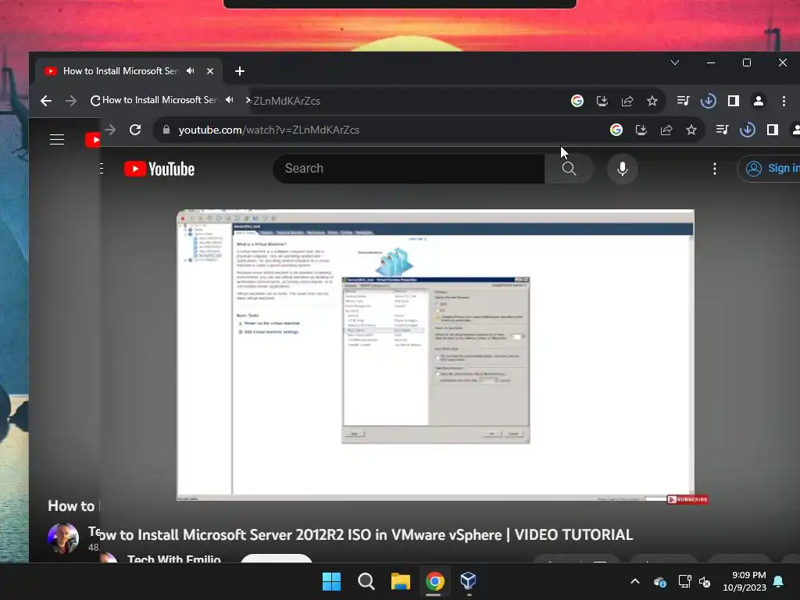Screen dimensions: 800x600
Task: Open a new browser tab with the plus button
Action: (x=239, y=71)
